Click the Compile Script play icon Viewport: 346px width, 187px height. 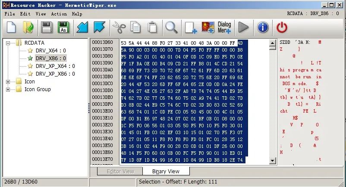click(244, 28)
